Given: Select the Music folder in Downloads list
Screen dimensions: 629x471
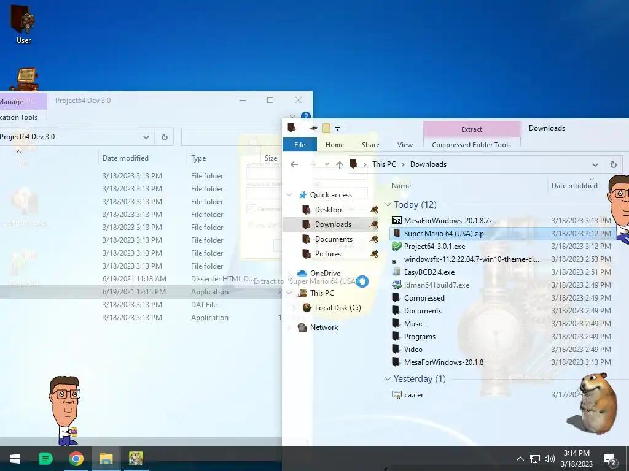Looking at the screenshot, I should tap(413, 324).
